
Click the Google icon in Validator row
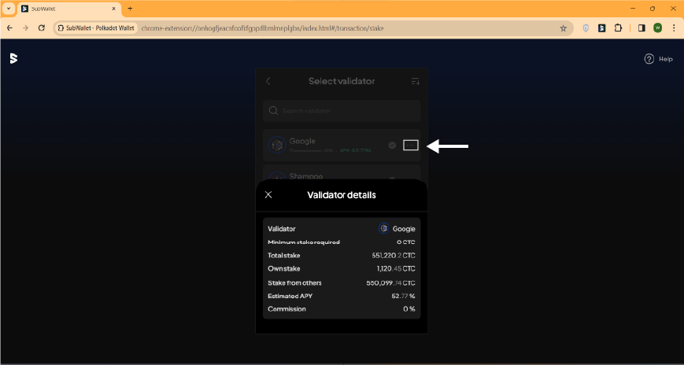pos(384,228)
